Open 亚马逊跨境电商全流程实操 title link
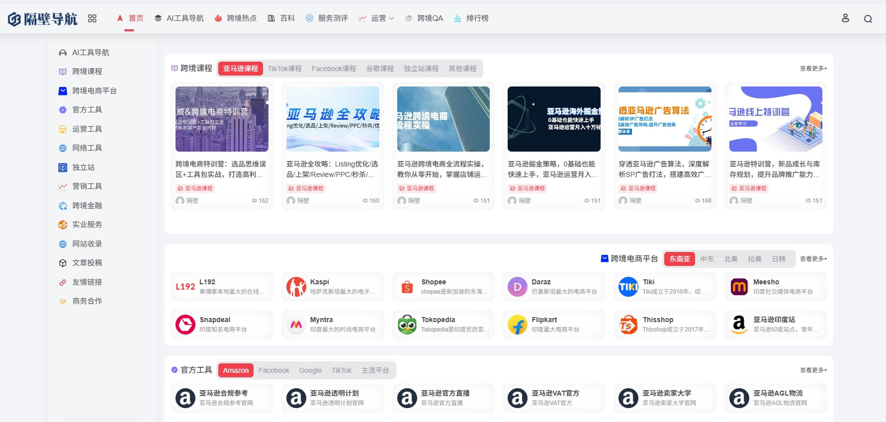Screen dimensions: 886x422 443,169
